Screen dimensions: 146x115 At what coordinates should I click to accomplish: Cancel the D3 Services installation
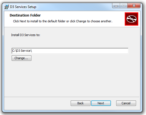pyautogui.click(x=126, y=103)
